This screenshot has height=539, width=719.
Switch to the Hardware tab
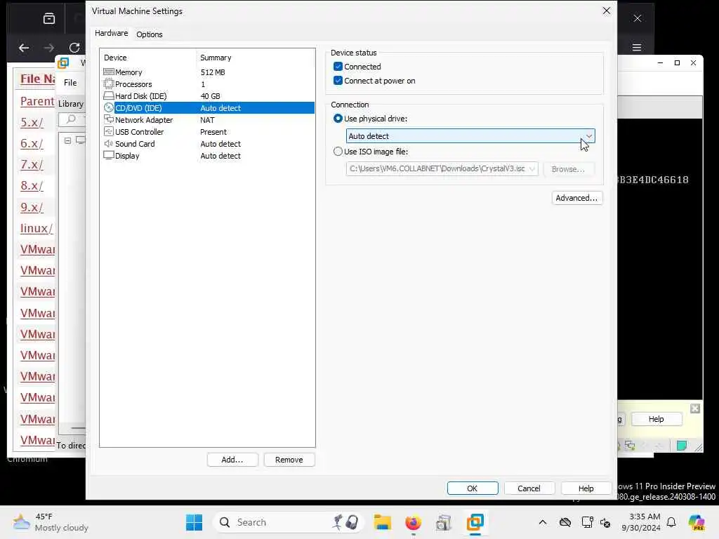[112, 33]
